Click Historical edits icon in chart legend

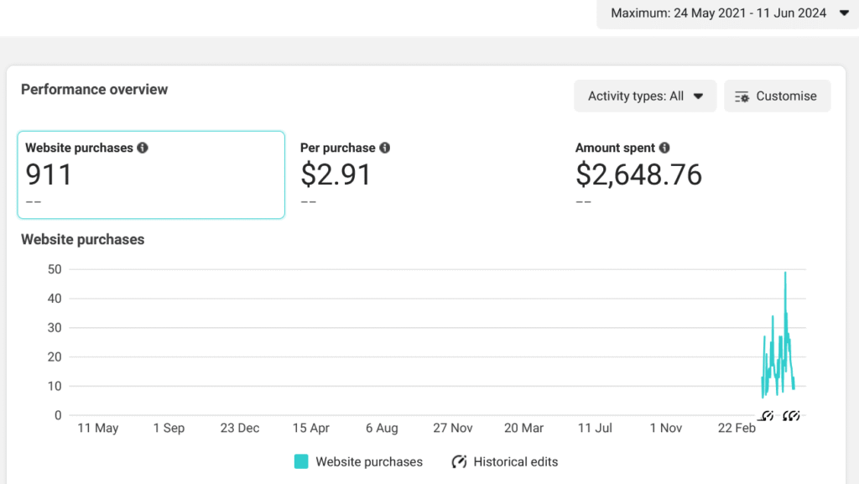[x=459, y=461]
